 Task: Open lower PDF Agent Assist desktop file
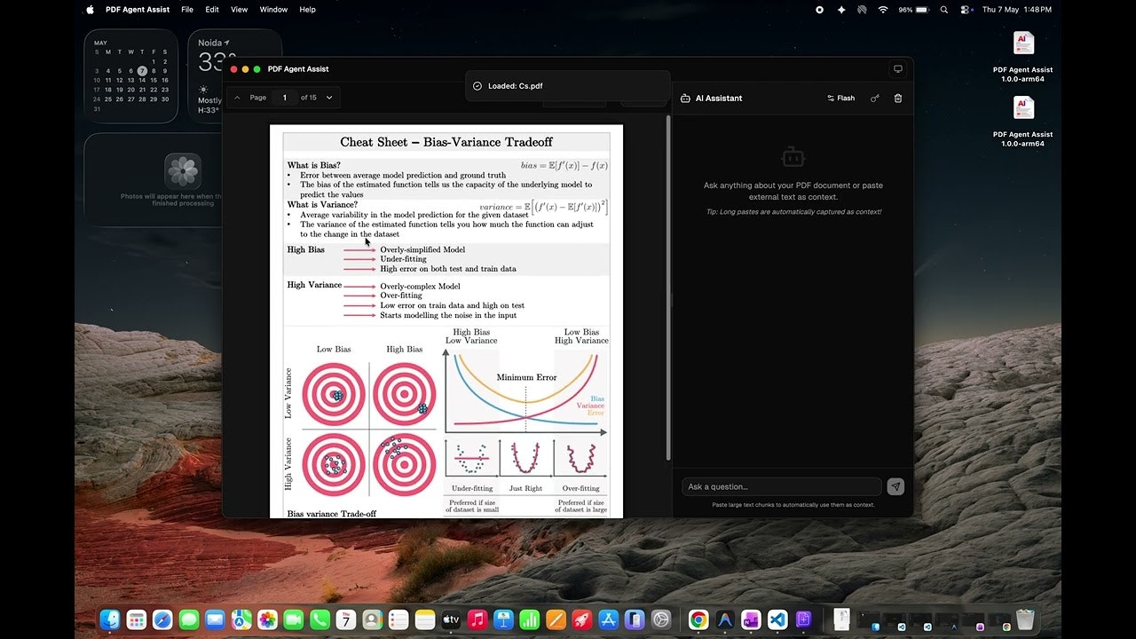[x=1023, y=122]
